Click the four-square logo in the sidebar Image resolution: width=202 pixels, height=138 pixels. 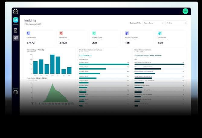pyautogui.click(x=16, y=11)
